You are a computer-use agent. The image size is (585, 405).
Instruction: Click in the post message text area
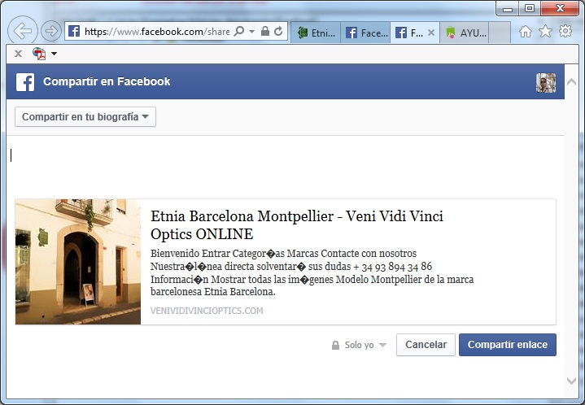point(285,166)
